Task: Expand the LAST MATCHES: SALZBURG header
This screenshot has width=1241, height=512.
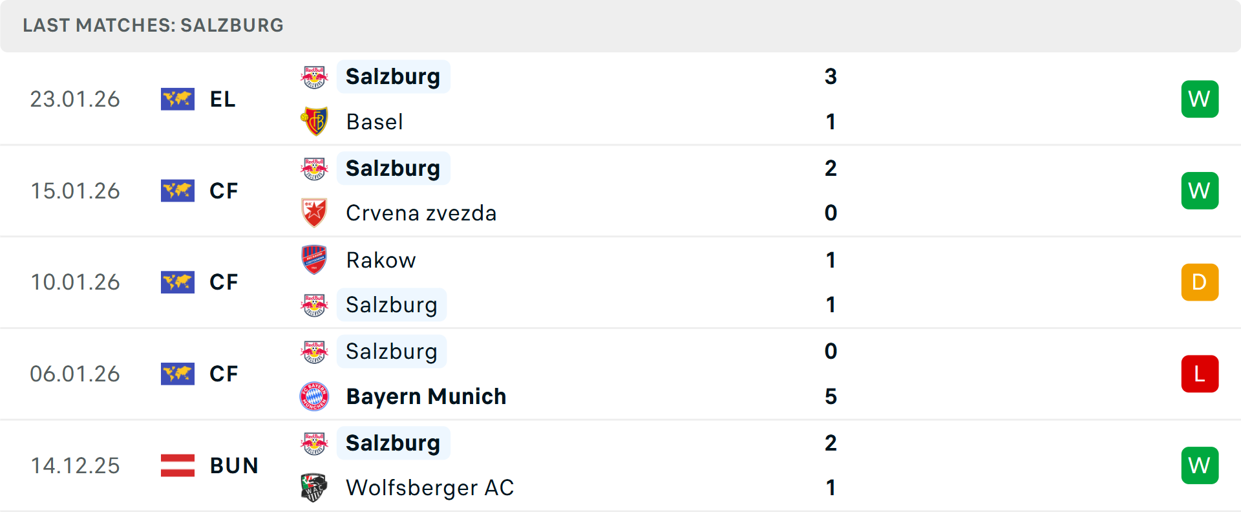Action: 153,26
